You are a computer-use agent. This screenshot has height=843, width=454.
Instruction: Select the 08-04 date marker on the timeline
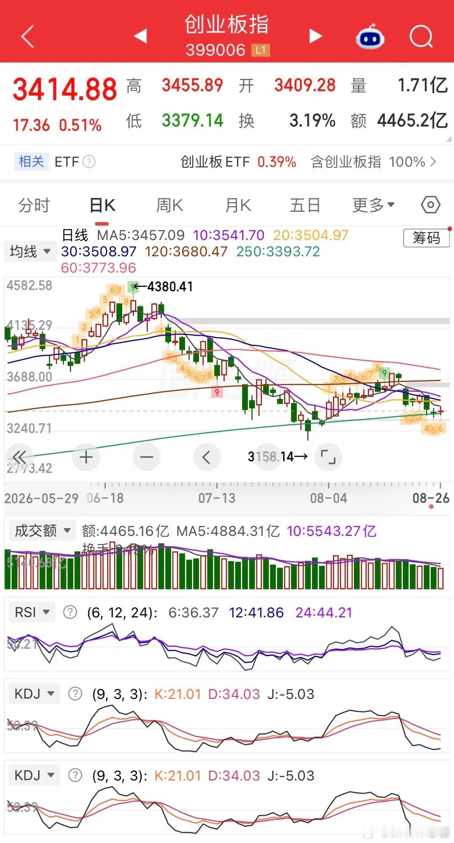329,498
